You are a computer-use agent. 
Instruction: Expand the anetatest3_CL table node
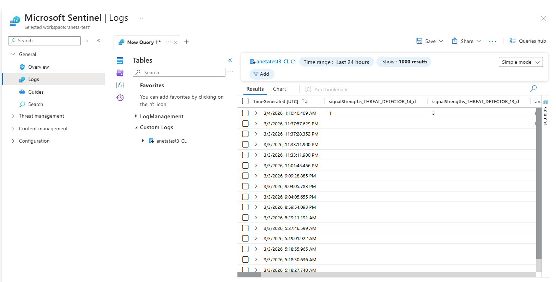pyautogui.click(x=143, y=140)
